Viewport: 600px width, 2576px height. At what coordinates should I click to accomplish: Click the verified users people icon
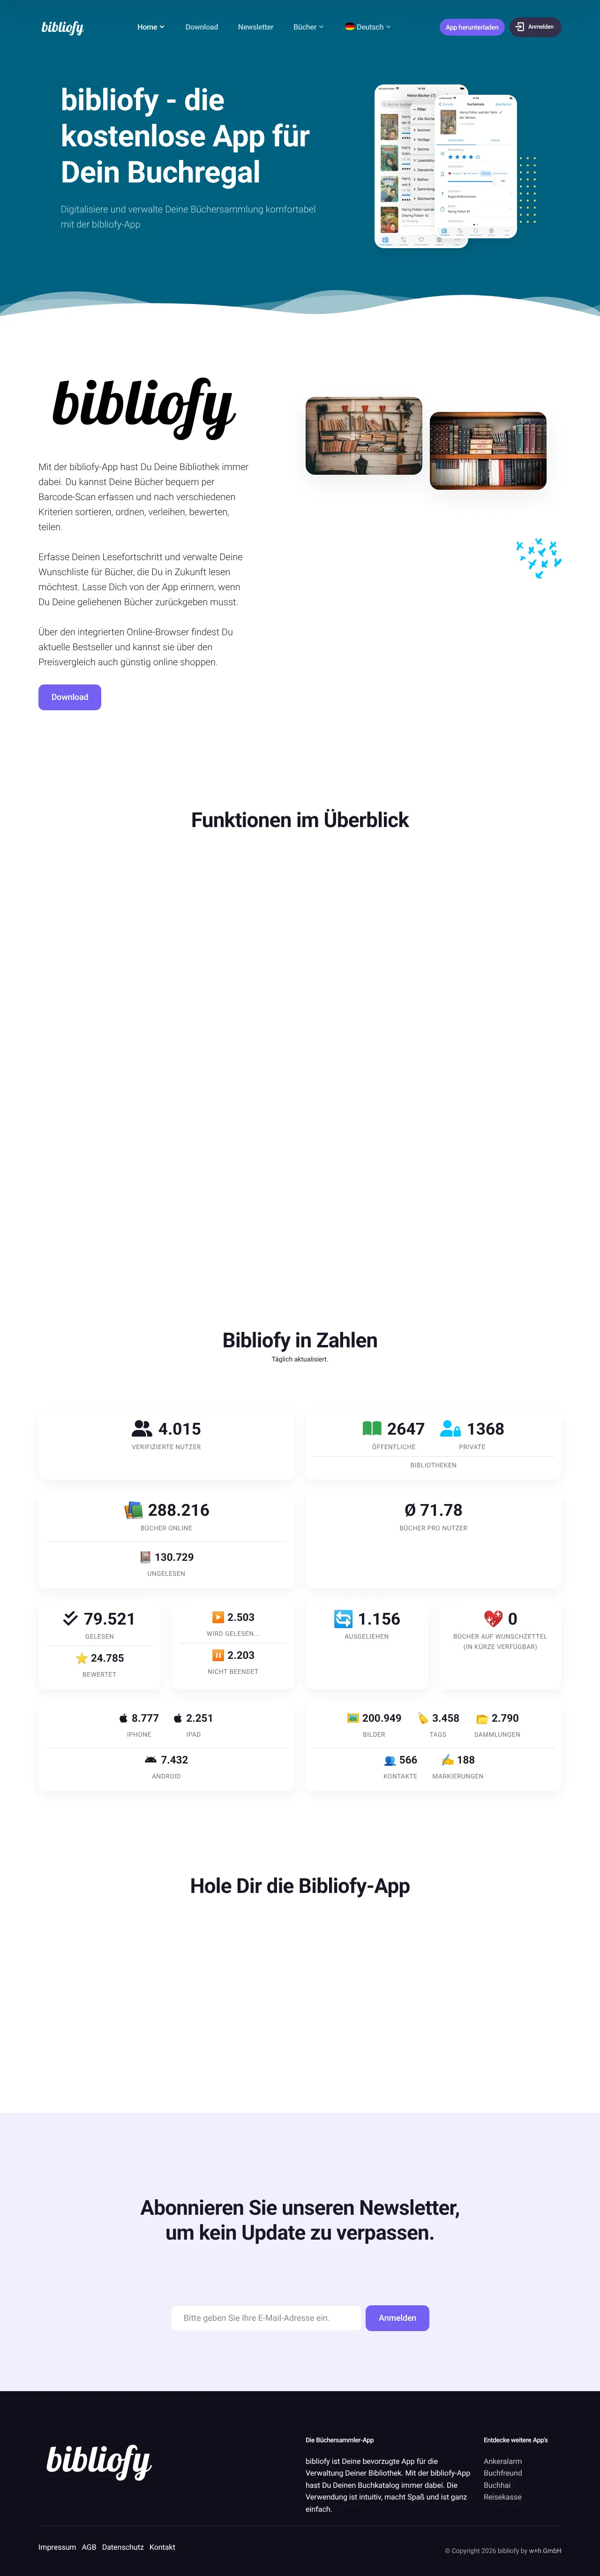point(142,1428)
